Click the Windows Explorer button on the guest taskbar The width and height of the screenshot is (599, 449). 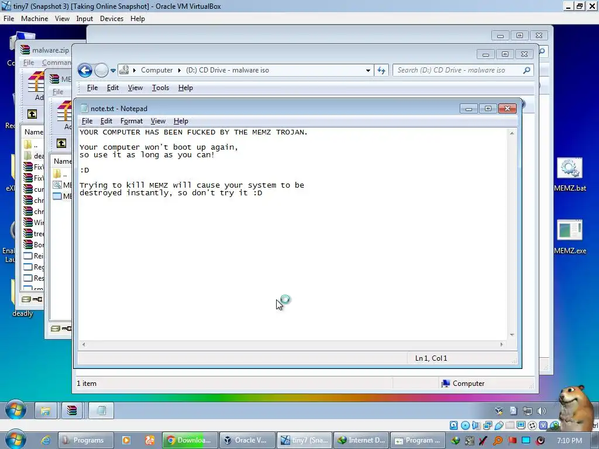pos(46,411)
